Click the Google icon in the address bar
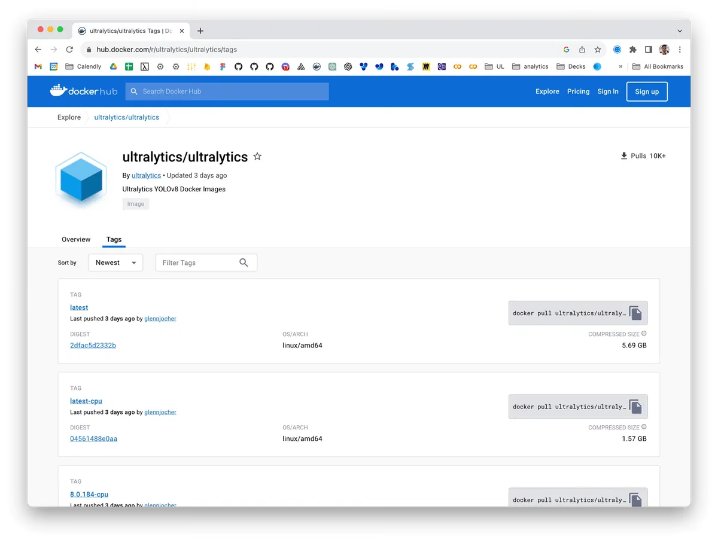 pos(567,50)
